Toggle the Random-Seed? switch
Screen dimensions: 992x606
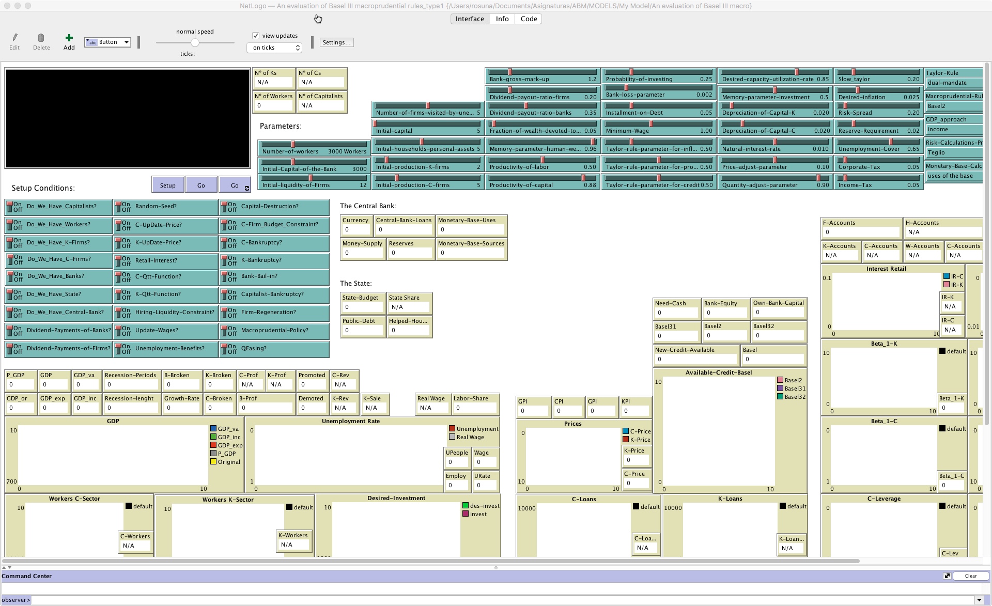pos(119,207)
